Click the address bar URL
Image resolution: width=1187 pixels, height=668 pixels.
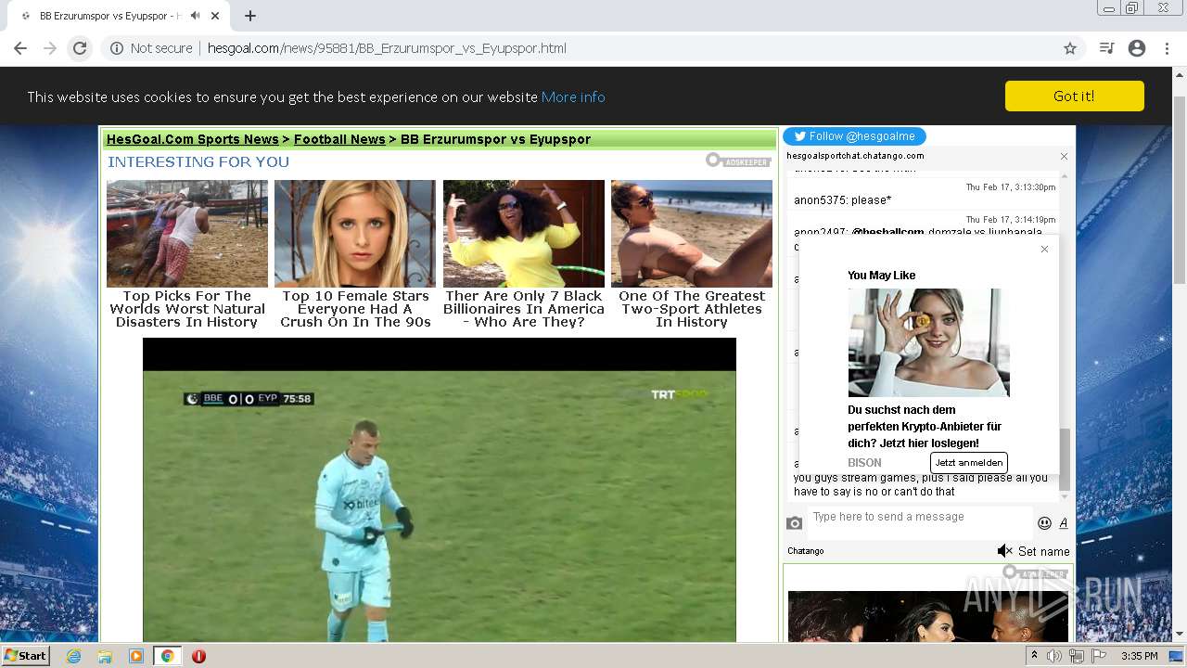(x=387, y=48)
